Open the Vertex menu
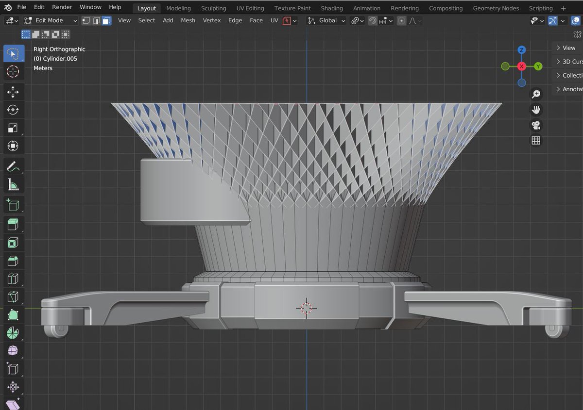 click(x=212, y=20)
